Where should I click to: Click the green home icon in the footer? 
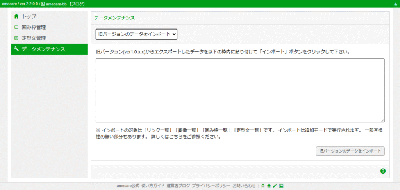pos(269,186)
